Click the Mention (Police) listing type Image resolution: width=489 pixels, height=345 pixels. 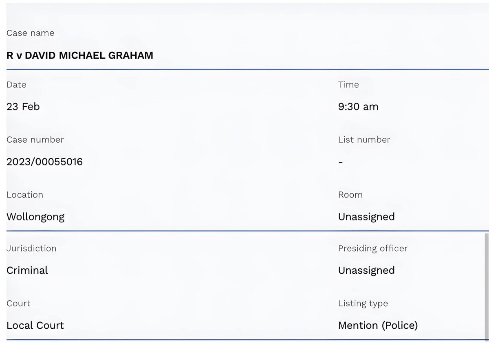(378, 326)
